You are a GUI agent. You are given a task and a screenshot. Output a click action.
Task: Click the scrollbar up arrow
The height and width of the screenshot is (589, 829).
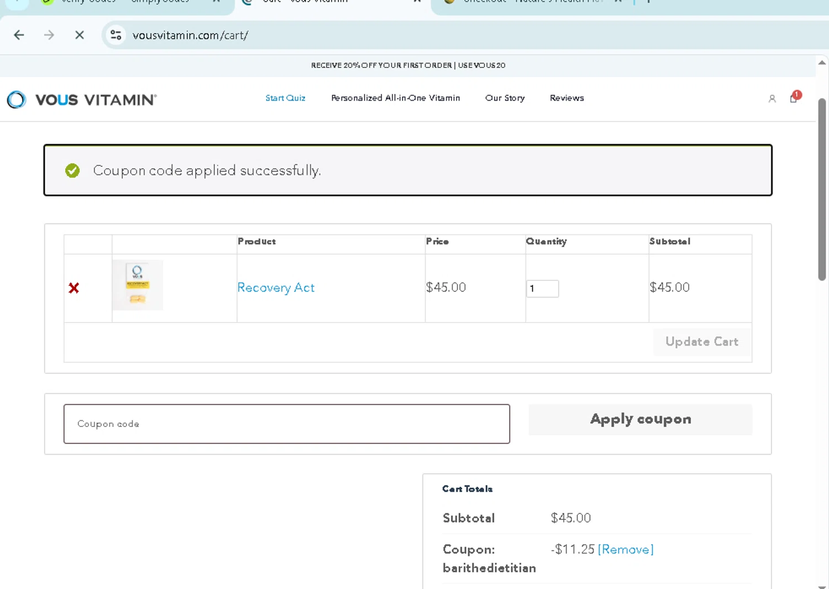tap(822, 62)
